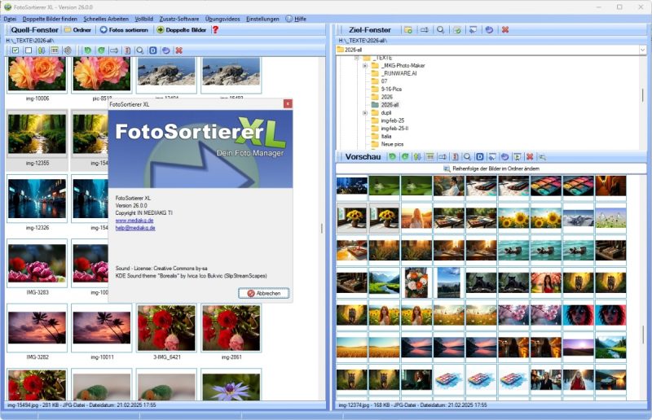This screenshot has width=652, height=420.
Task: Open Doppelte Bilder finden menu
Action: click(x=50, y=19)
